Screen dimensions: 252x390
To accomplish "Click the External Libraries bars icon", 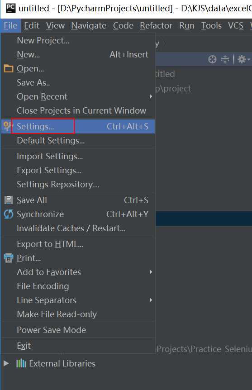I will point(21,363).
